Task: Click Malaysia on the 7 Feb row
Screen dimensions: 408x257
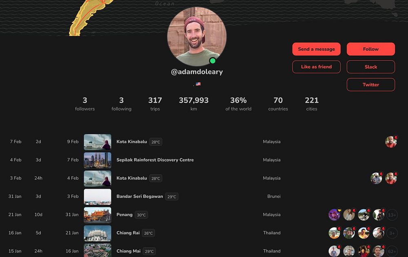Action: (x=272, y=142)
